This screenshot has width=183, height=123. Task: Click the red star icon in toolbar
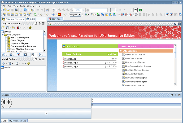[59, 15]
